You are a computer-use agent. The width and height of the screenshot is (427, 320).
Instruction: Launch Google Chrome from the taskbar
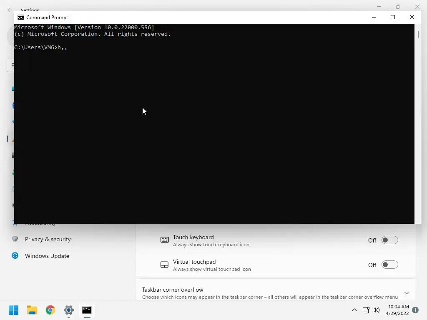click(x=50, y=310)
